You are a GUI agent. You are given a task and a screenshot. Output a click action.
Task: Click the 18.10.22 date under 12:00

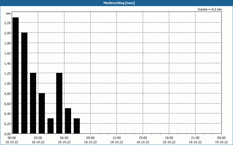117,142
